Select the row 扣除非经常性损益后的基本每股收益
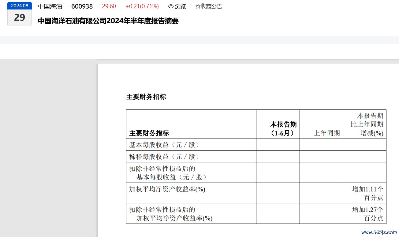The height and width of the screenshot is (237, 399). tap(256, 173)
